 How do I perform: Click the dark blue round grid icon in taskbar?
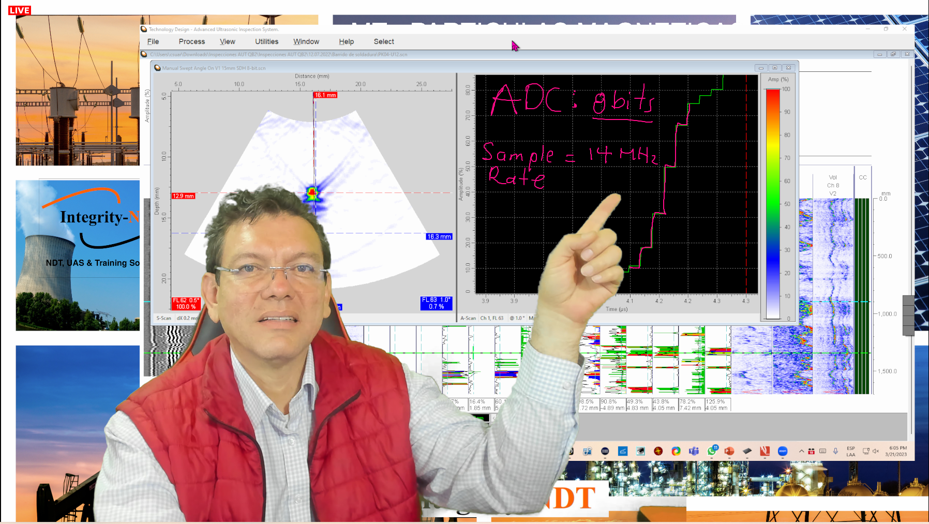pyautogui.click(x=605, y=451)
